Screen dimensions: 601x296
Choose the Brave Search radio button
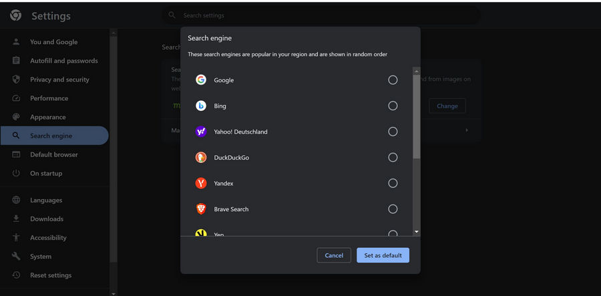(393, 209)
